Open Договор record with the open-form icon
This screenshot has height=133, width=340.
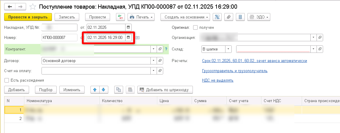tap(160, 61)
